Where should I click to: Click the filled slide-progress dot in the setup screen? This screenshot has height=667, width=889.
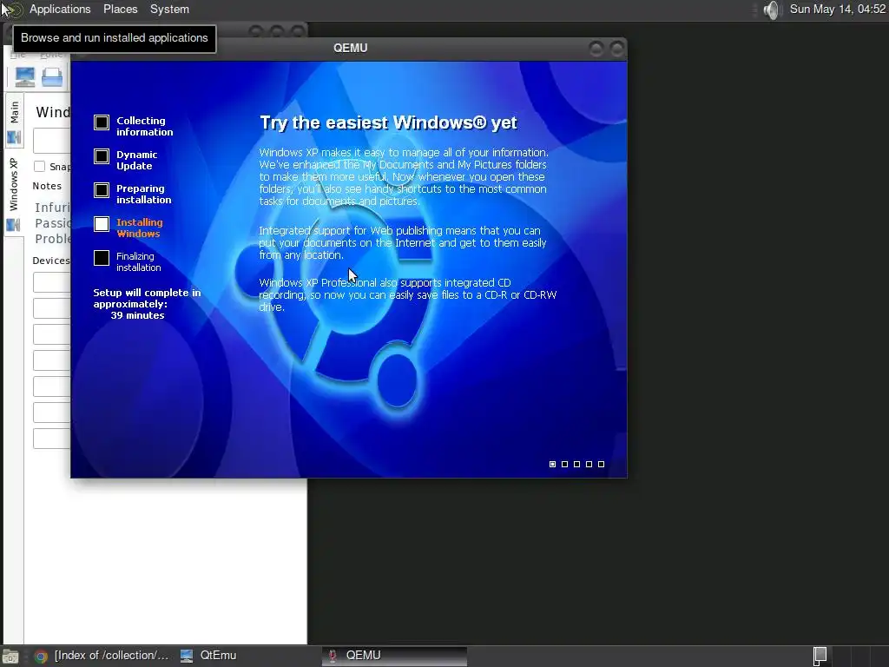[x=553, y=464]
